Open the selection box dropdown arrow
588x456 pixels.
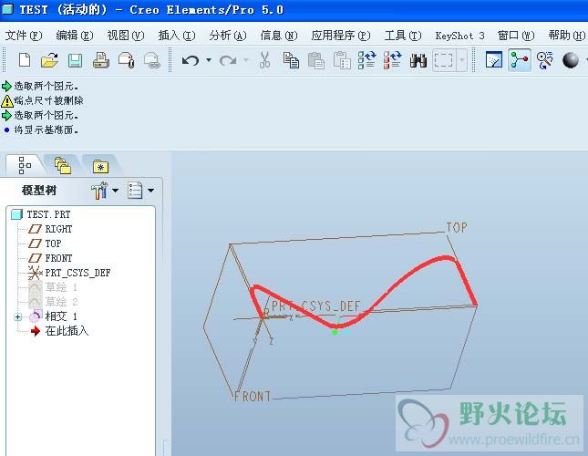(462, 60)
